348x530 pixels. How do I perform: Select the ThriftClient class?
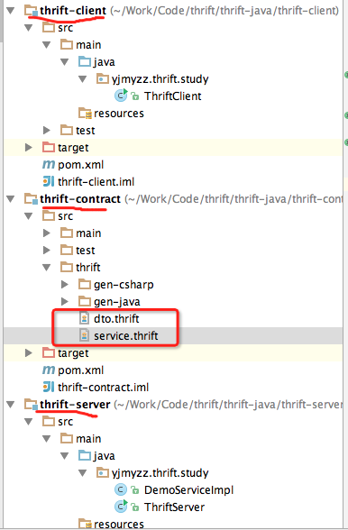click(172, 96)
